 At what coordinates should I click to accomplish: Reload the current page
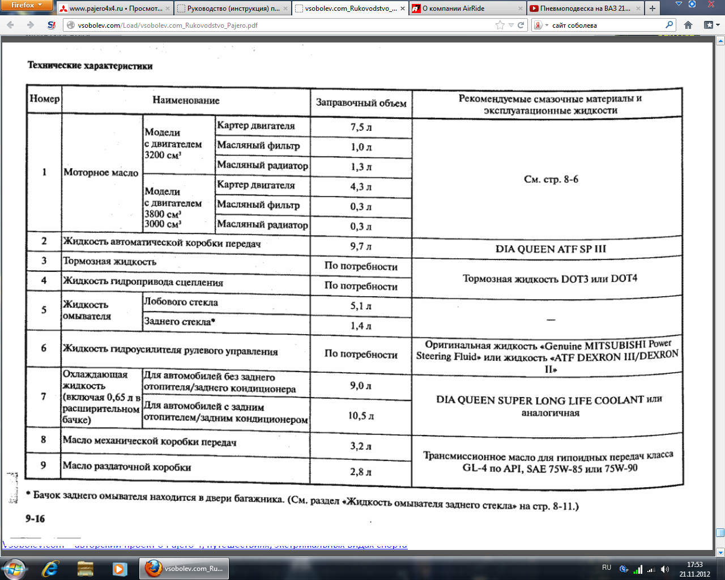[x=521, y=25]
